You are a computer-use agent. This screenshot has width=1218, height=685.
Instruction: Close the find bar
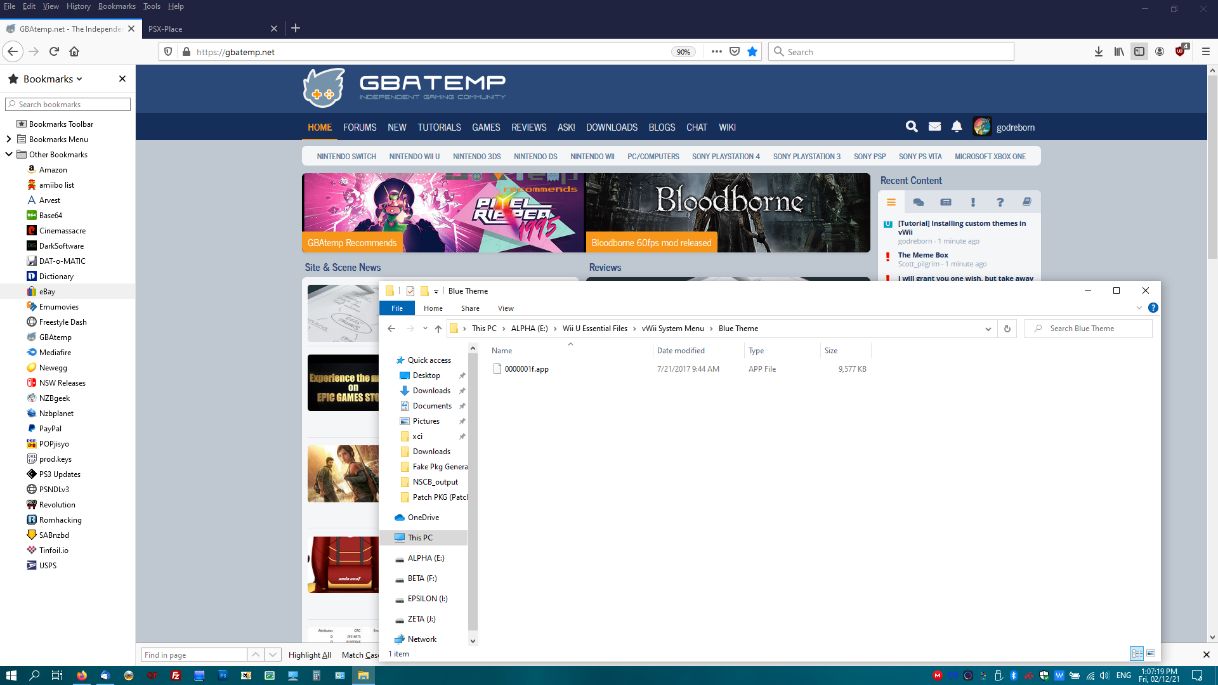(x=1206, y=655)
